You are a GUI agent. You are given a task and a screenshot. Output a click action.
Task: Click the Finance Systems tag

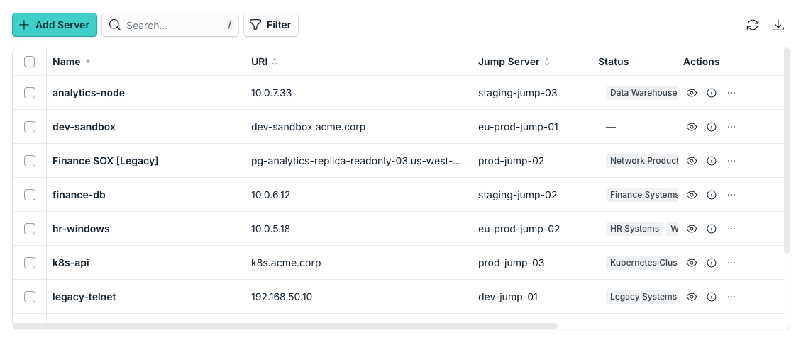tap(641, 195)
